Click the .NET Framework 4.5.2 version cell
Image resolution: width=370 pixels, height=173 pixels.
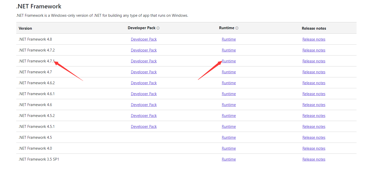coord(37,116)
